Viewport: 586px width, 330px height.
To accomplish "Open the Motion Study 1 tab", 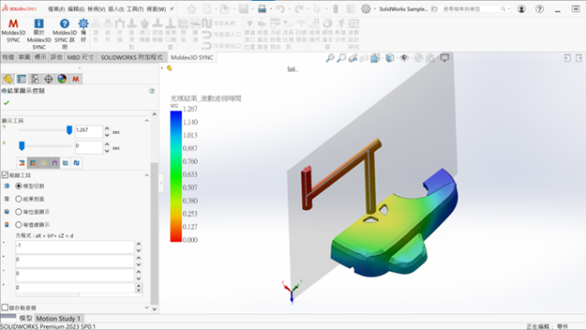I will [x=59, y=318].
